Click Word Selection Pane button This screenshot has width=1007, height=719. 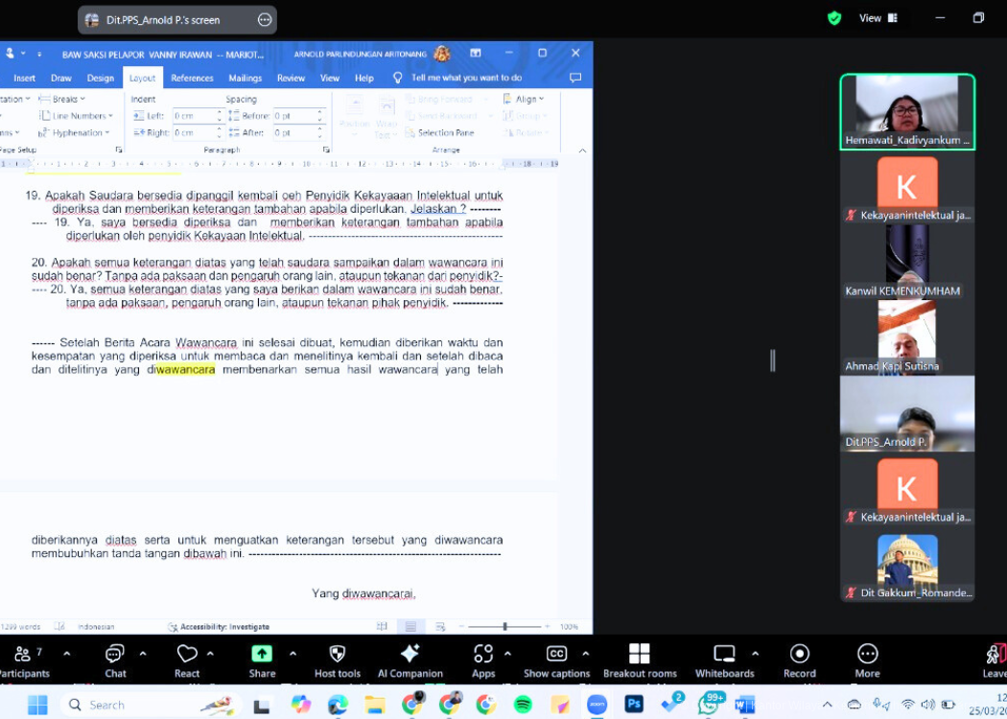pos(439,133)
